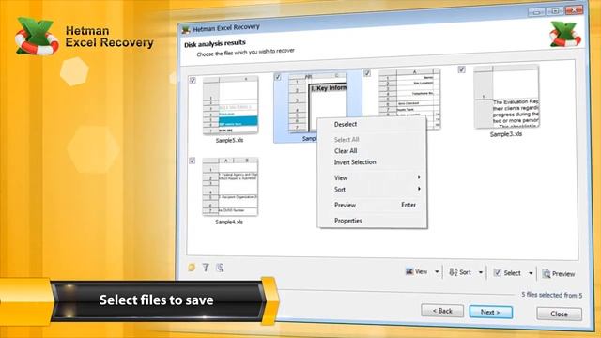Click the 'Hetman Excel Recovery' title bar text
Screen dimensions: 601x338
click(226, 28)
